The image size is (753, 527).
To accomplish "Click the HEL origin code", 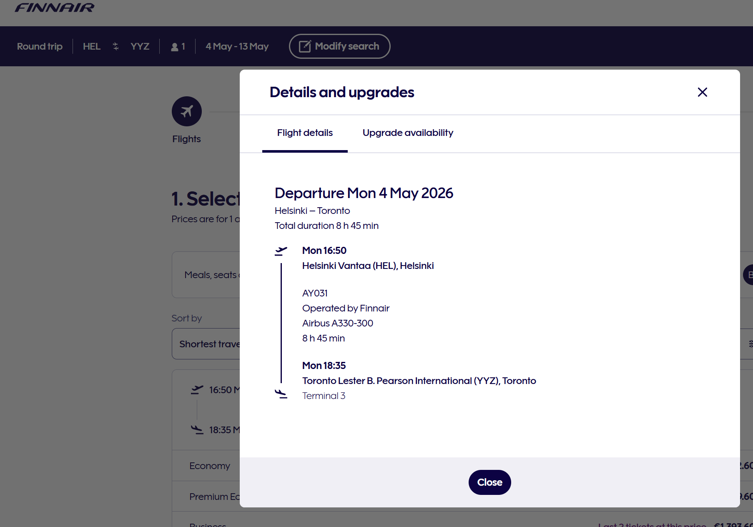I will point(92,46).
